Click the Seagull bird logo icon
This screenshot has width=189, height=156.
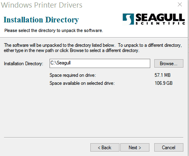tap(128, 19)
